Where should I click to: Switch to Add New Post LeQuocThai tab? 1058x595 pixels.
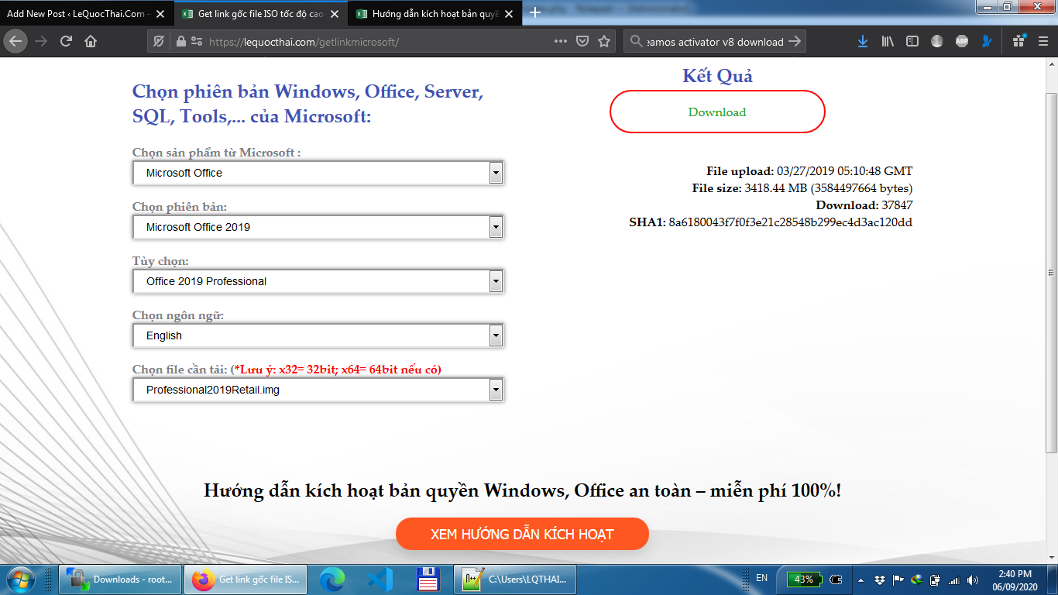coord(77,14)
